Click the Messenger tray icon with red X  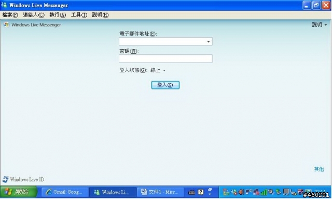(x=234, y=192)
